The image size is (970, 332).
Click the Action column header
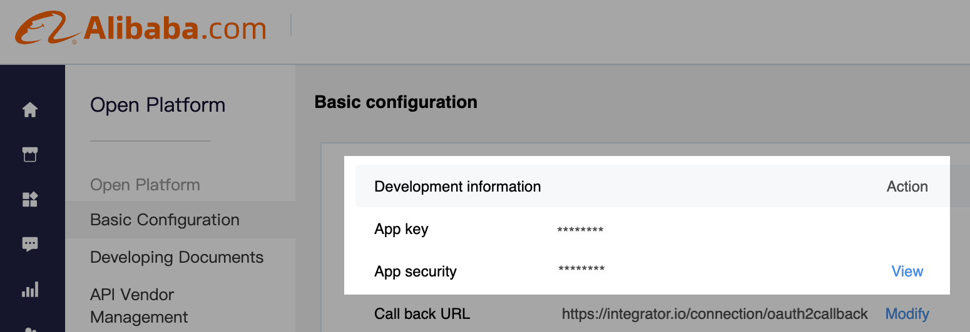click(907, 187)
